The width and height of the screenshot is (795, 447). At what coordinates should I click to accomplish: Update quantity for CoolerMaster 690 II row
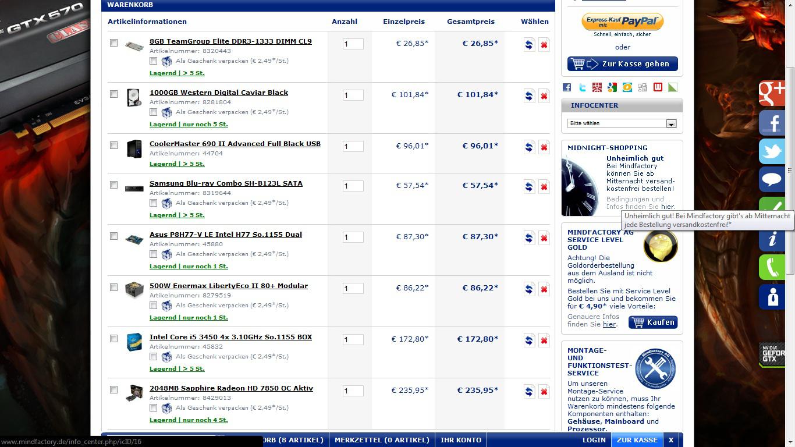(529, 147)
